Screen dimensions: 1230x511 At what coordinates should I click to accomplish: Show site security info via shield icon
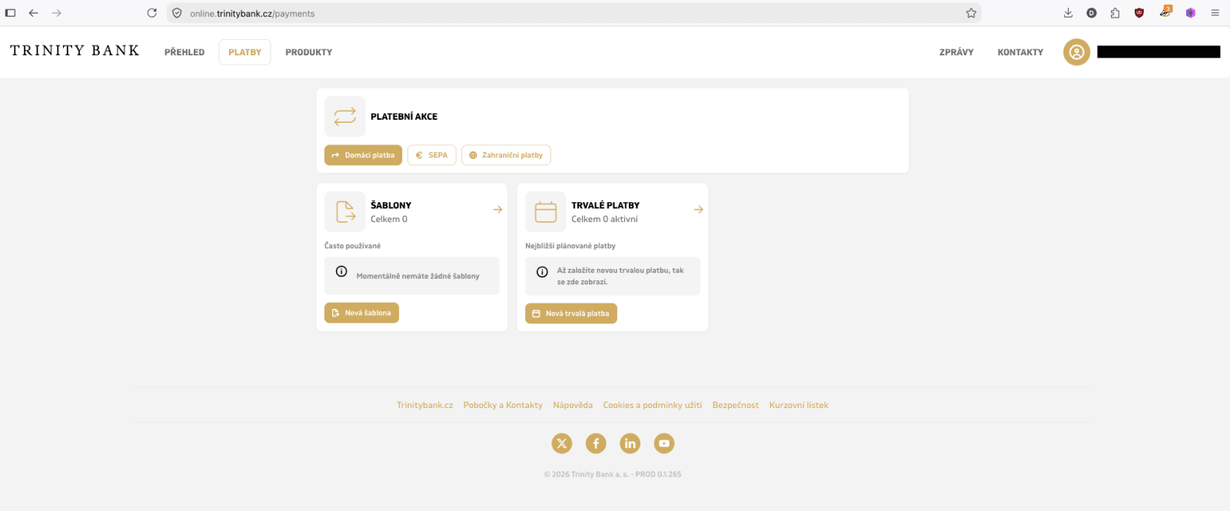click(177, 13)
